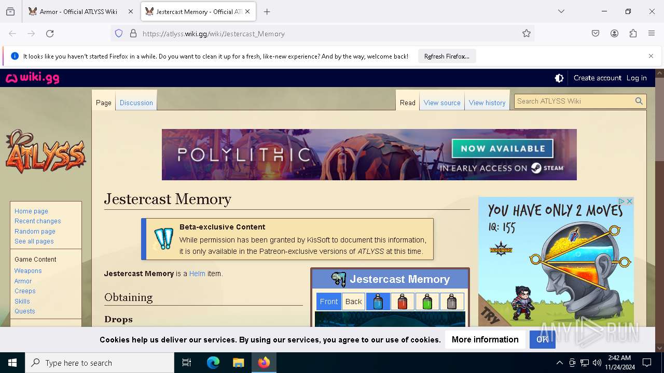The height and width of the screenshot is (373, 664).
Task: Open a new browser tab
Action: (267, 11)
